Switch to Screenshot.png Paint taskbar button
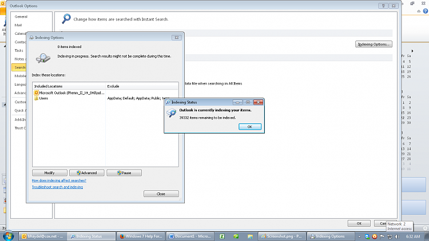Screen dimensions: 429x241 pyautogui.click(x=282, y=236)
